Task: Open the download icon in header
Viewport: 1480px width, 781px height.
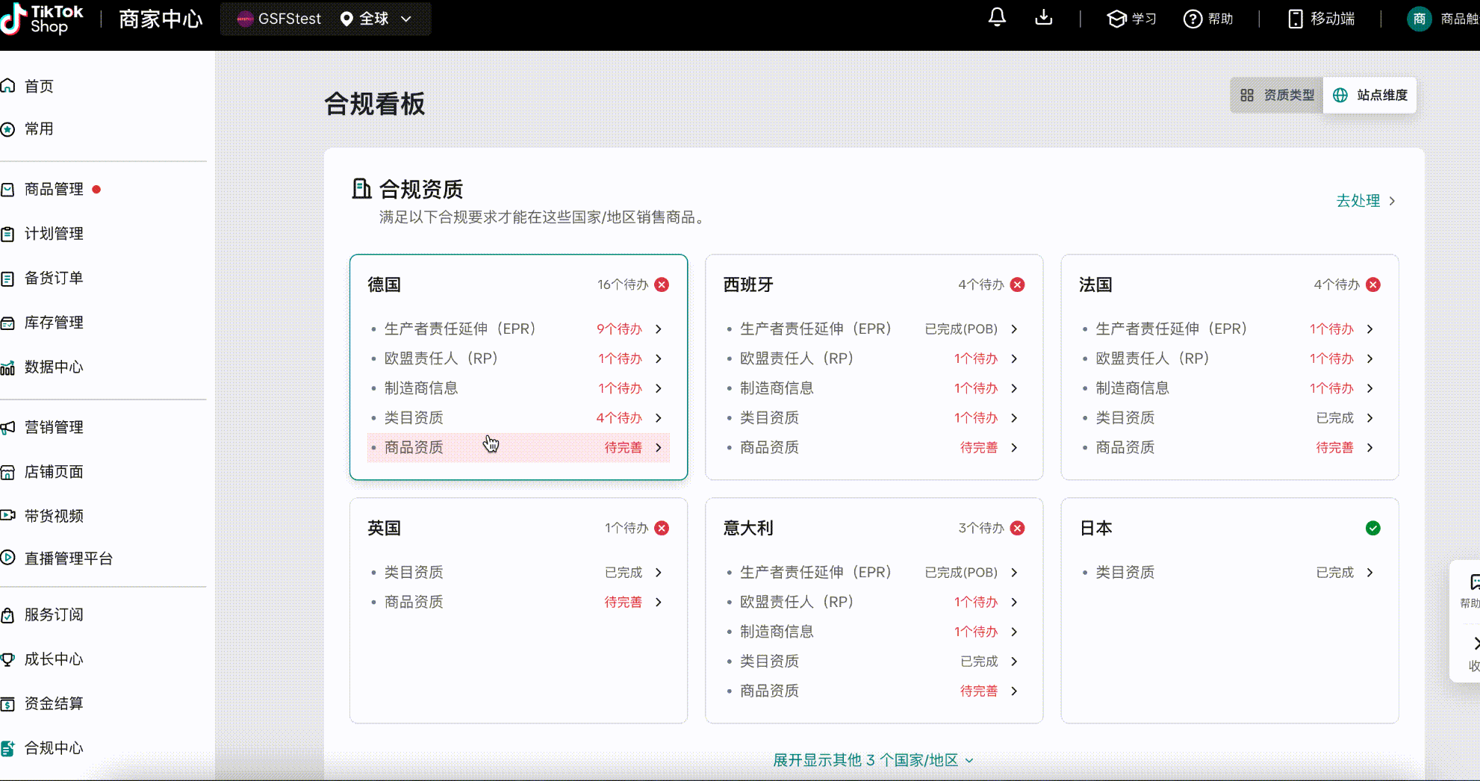Action: (1043, 18)
